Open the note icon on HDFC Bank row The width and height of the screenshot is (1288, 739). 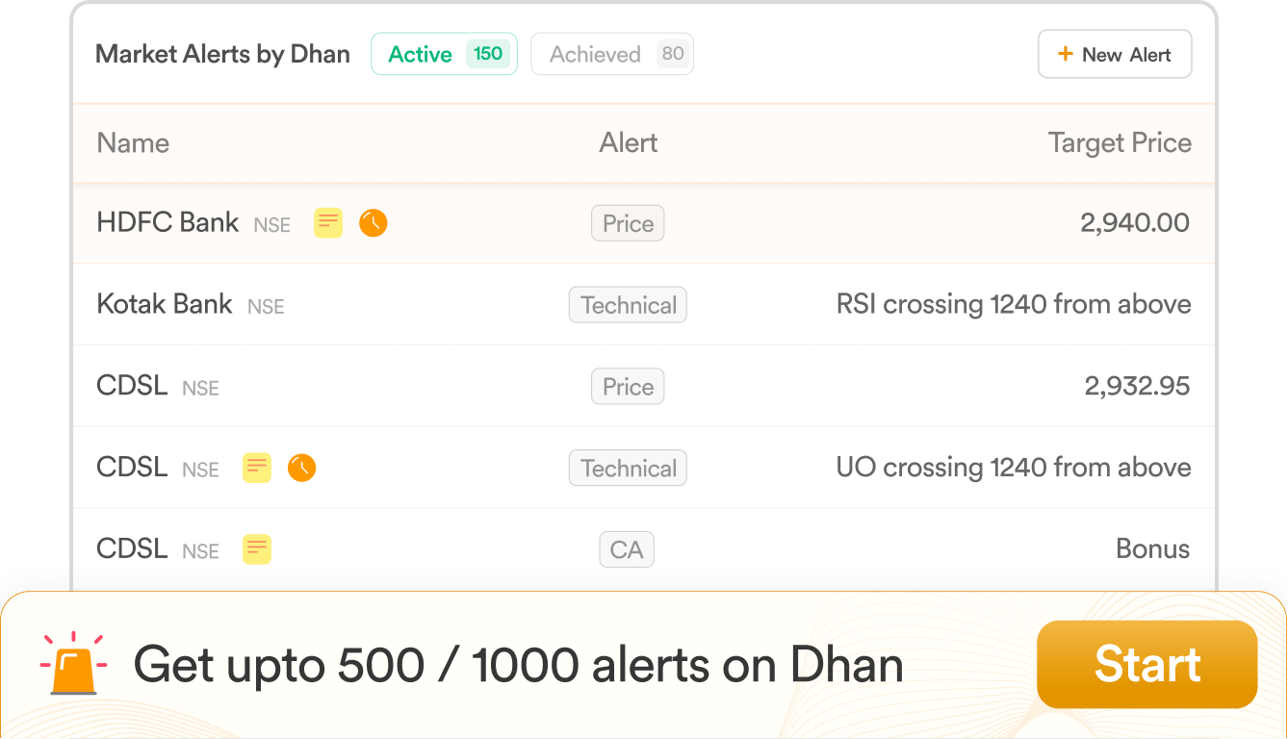328,223
